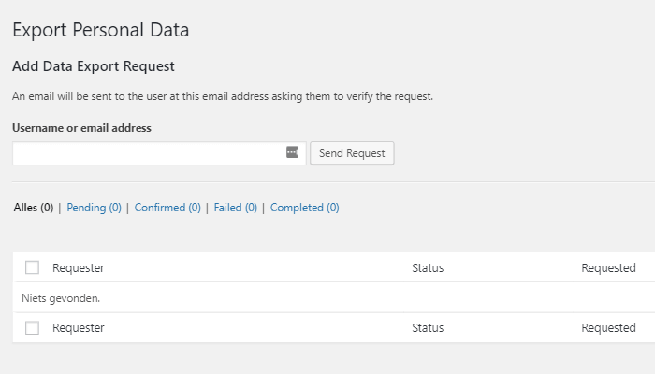Image resolution: width=655 pixels, height=374 pixels.
Task: Focus the Username or email address input
Action: [148, 153]
